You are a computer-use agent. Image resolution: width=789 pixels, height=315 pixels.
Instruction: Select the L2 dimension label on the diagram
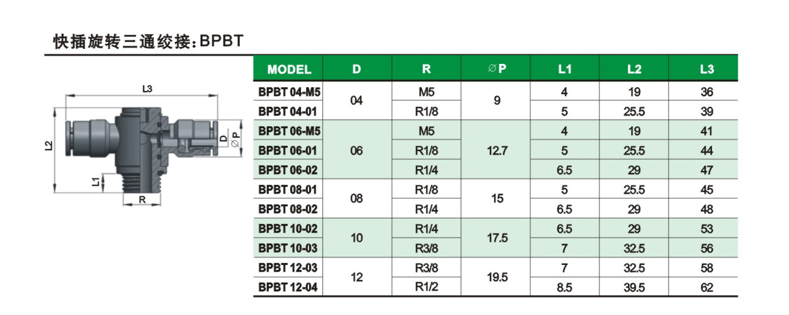[x=49, y=146]
